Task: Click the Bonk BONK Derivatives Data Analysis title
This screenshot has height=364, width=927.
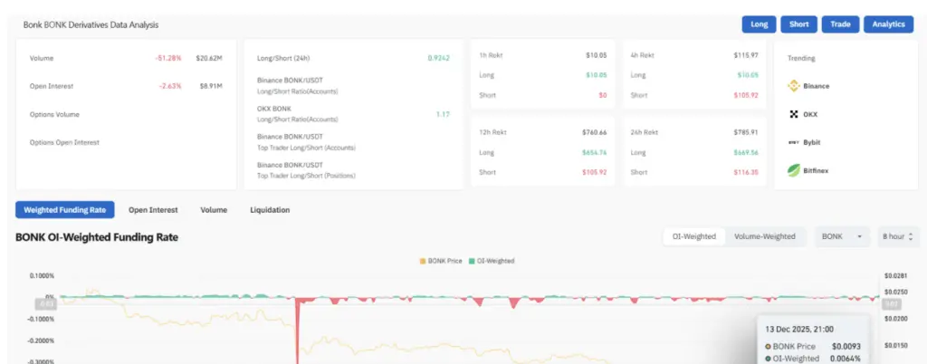Action: 91,24
